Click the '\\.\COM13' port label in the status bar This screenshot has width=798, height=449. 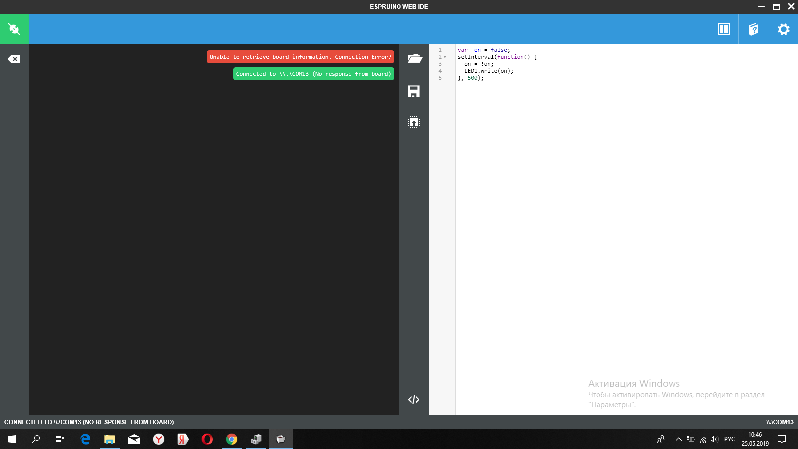click(x=780, y=422)
